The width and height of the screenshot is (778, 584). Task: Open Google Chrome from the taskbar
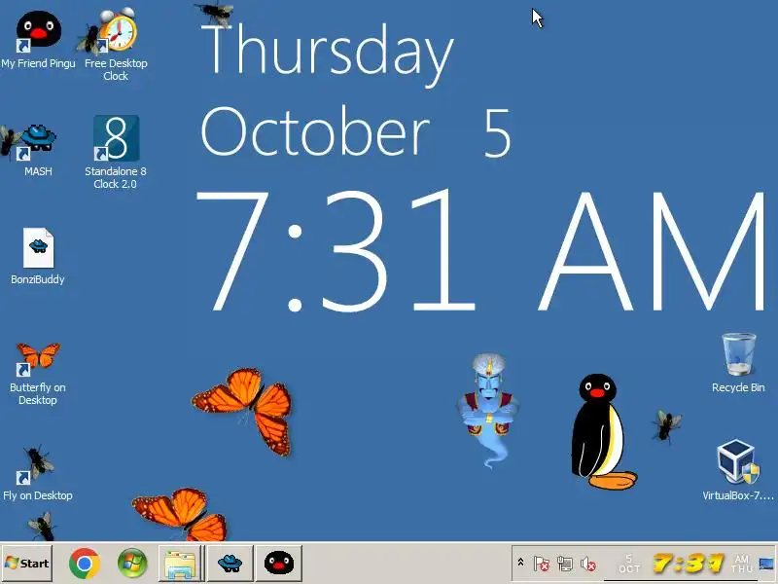[85, 564]
